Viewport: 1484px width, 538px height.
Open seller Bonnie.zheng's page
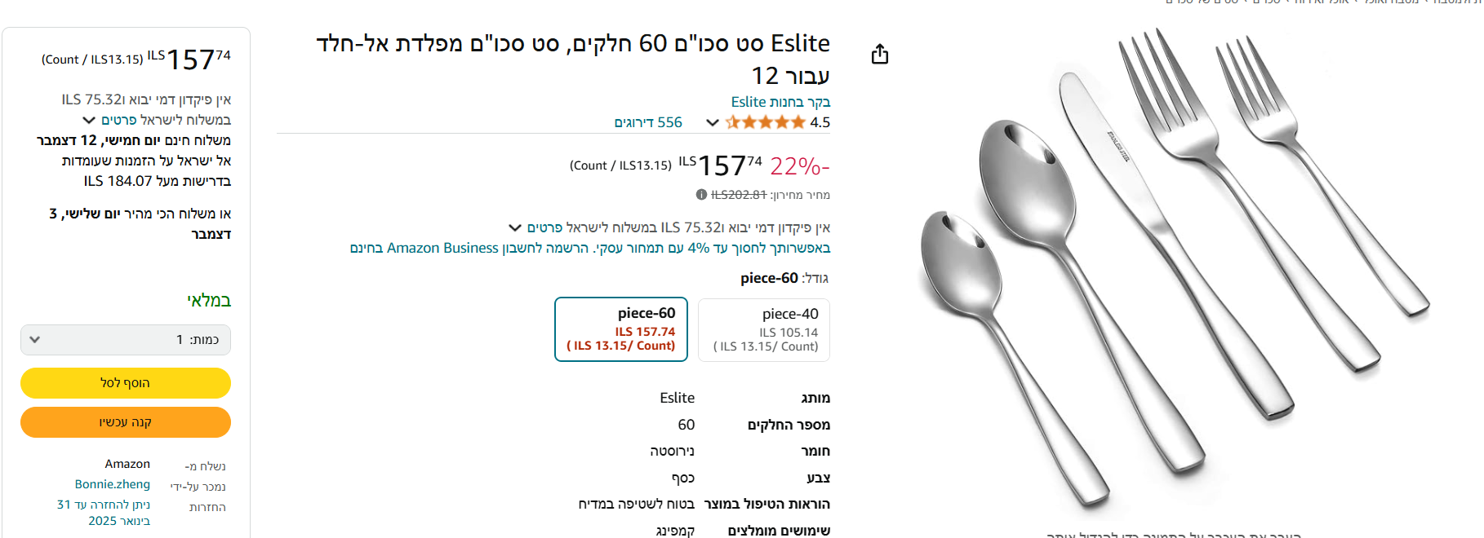point(113,484)
